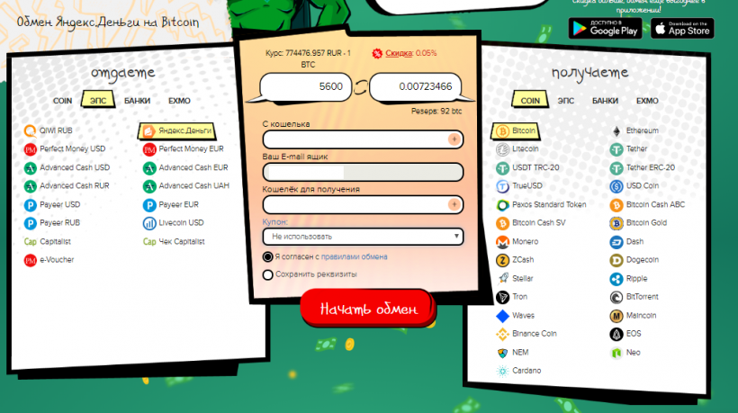Select Monero coin icon
The height and width of the screenshot is (413, 738).
click(503, 242)
